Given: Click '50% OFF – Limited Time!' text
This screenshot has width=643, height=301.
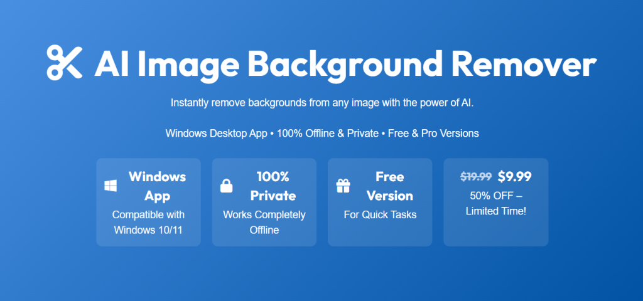Looking at the screenshot, I should coord(496,204).
